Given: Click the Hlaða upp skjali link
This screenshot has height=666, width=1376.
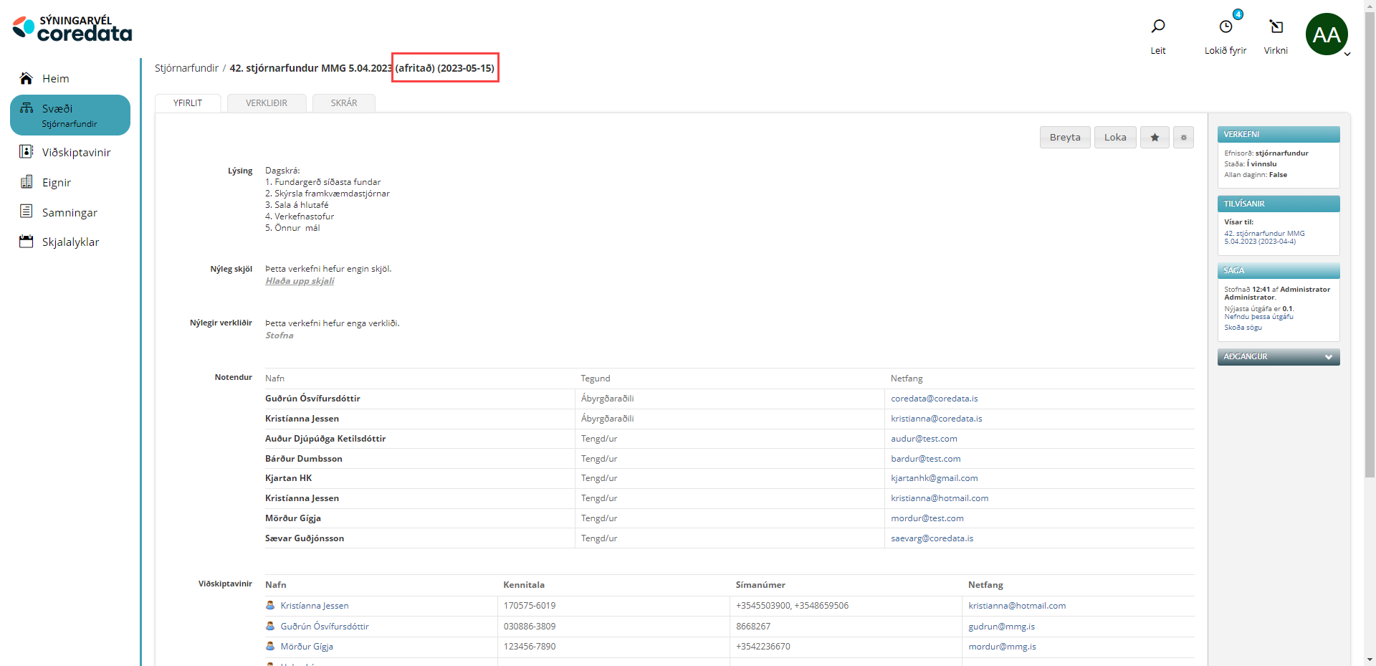Looking at the screenshot, I should (x=300, y=281).
